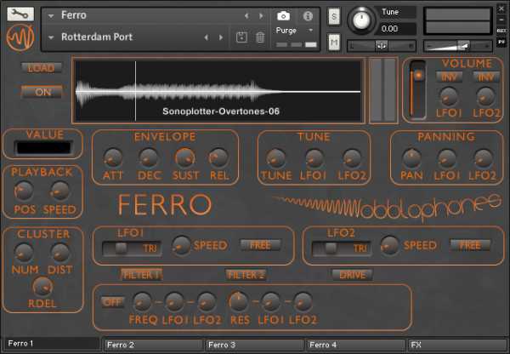Click the VALUE display field

click(43, 148)
